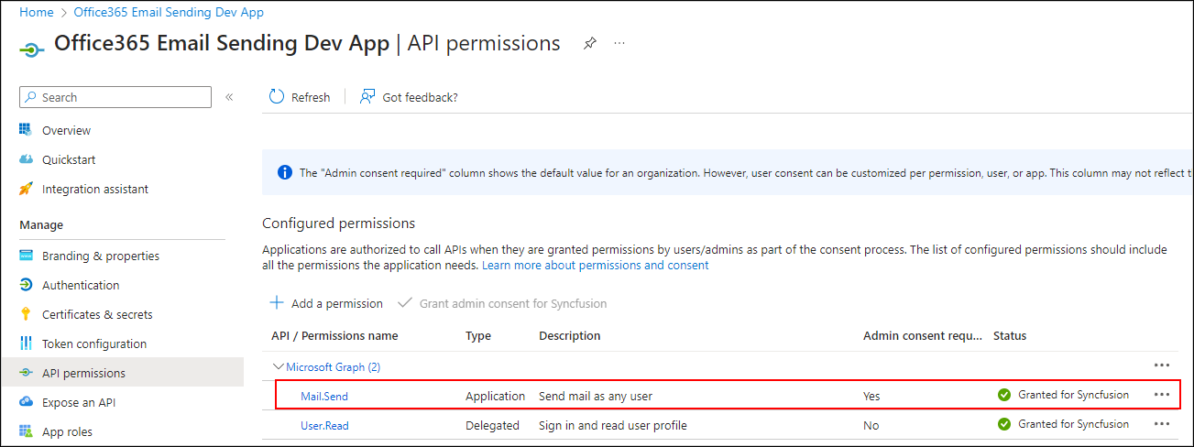Open the User.Read permission link
Viewport: 1194px width, 447px height.
pyautogui.click(x=324, y=425)
